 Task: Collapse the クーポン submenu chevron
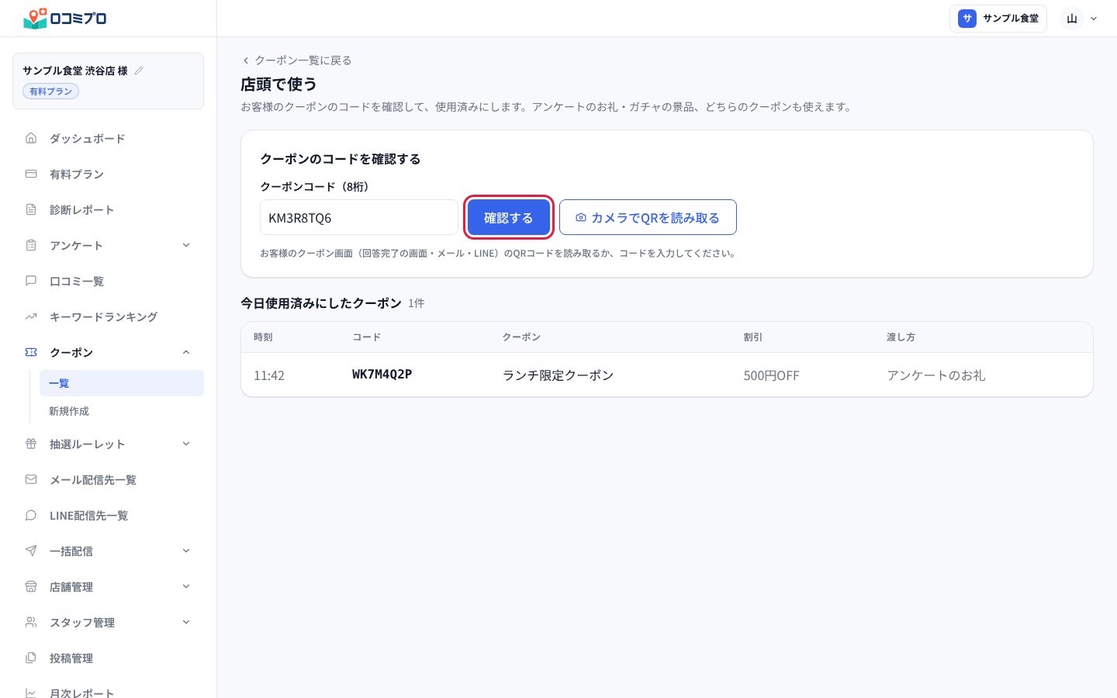point(186,352)
